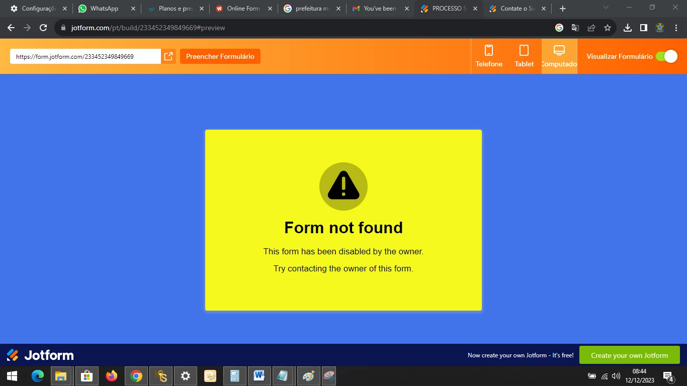
Task: Click the form URL input field
Action: [84, 56]
